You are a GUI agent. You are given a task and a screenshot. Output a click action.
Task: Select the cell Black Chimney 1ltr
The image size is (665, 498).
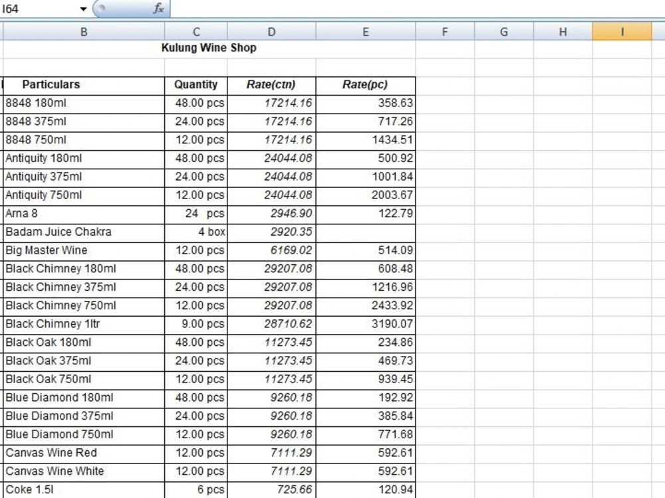(x=84, y=325)
